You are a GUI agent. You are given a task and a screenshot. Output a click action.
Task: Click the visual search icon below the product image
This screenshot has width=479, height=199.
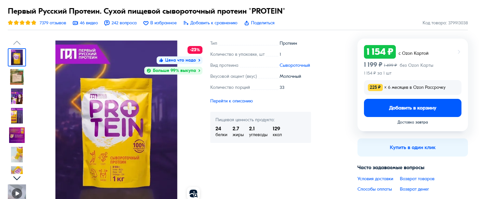click(x=193, y=193)
